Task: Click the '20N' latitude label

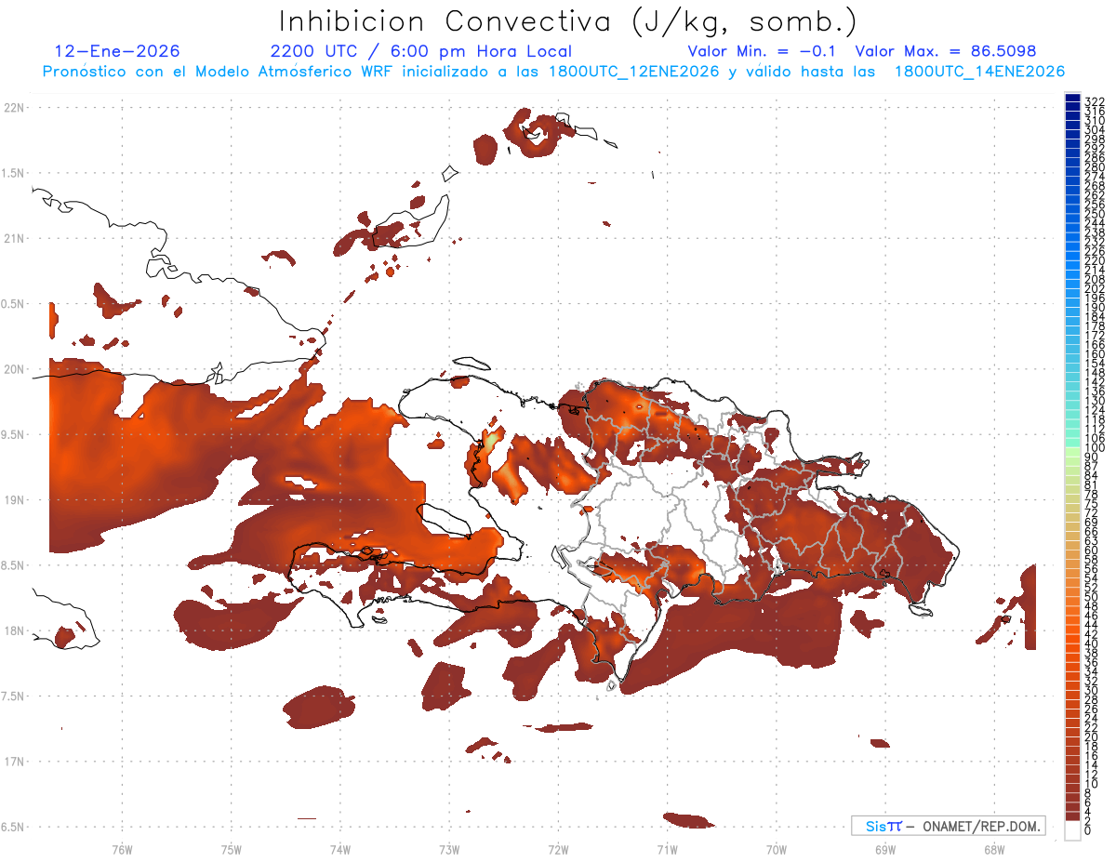Action: click(x=13, y=369)
